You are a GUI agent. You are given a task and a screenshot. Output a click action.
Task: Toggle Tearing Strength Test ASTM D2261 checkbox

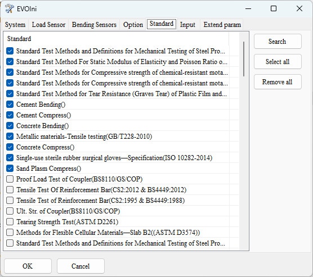[x=10, y=221]
